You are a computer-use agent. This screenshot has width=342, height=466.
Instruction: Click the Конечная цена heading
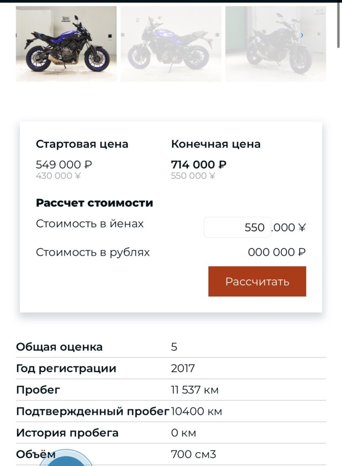(216, 144)
